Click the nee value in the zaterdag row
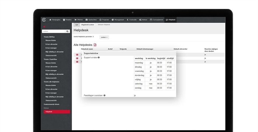This screenshot has height=132, width=258. pos(150,84)
